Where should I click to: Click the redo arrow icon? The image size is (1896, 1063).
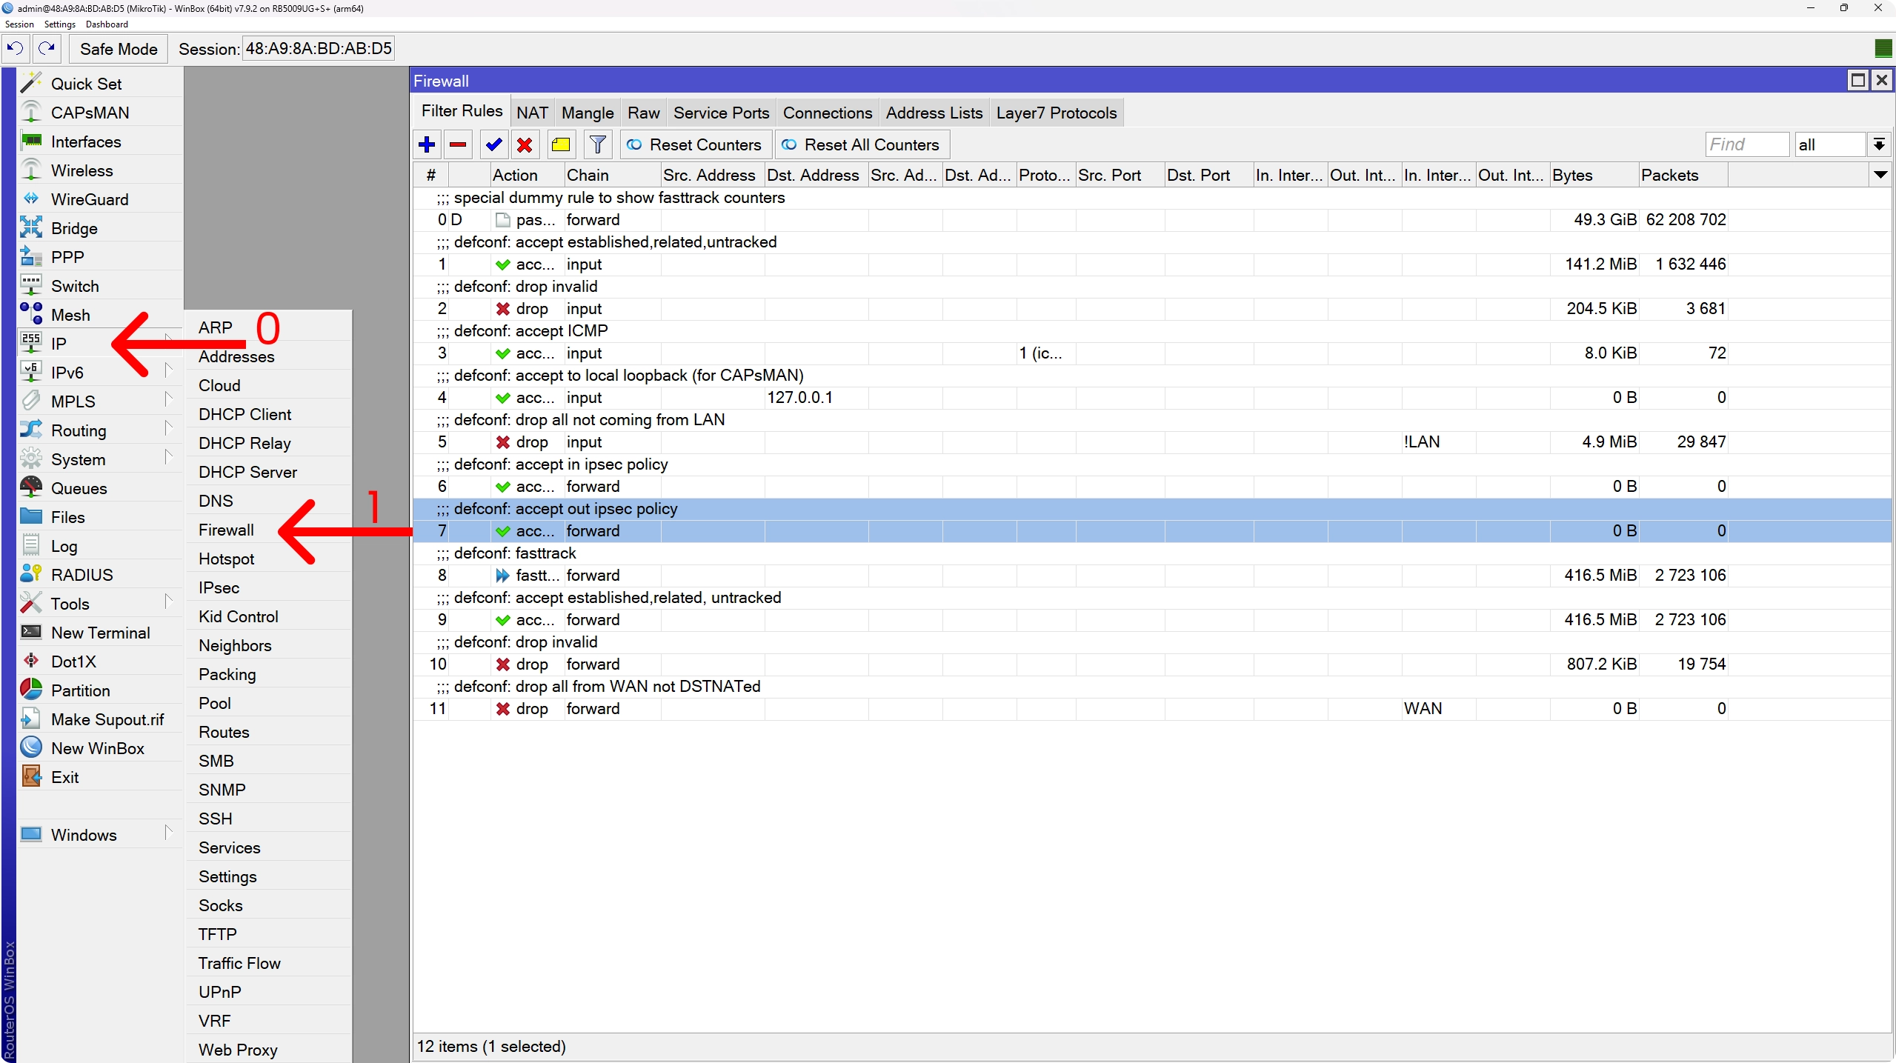[x=47, y=49]
